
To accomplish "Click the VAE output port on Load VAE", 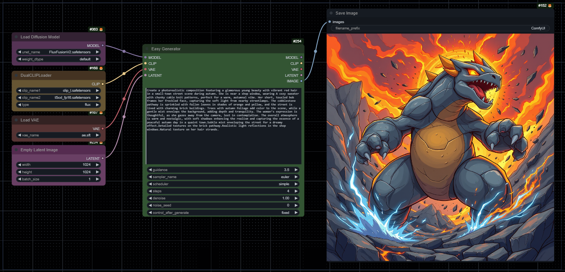I will point(103,129).
